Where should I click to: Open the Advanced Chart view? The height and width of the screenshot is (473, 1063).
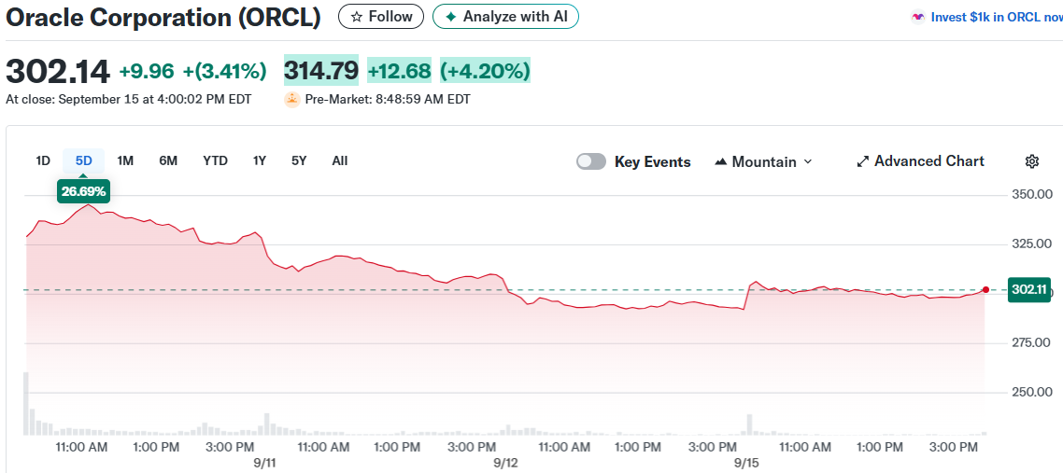[x=921, y=161]
